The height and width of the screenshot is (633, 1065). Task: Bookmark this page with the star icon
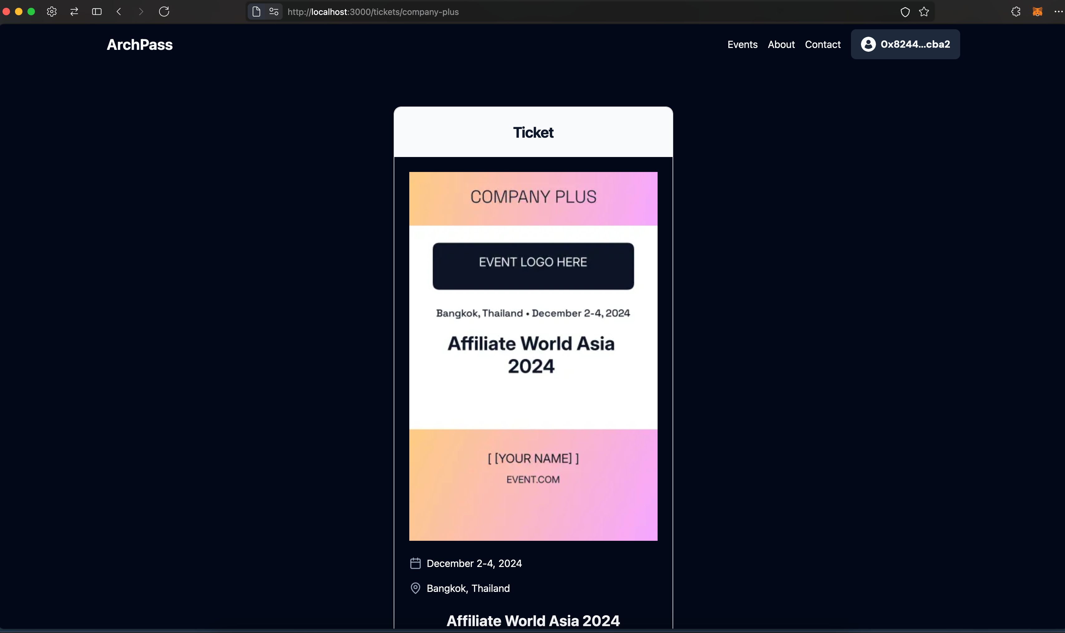[x=924, y=12]
